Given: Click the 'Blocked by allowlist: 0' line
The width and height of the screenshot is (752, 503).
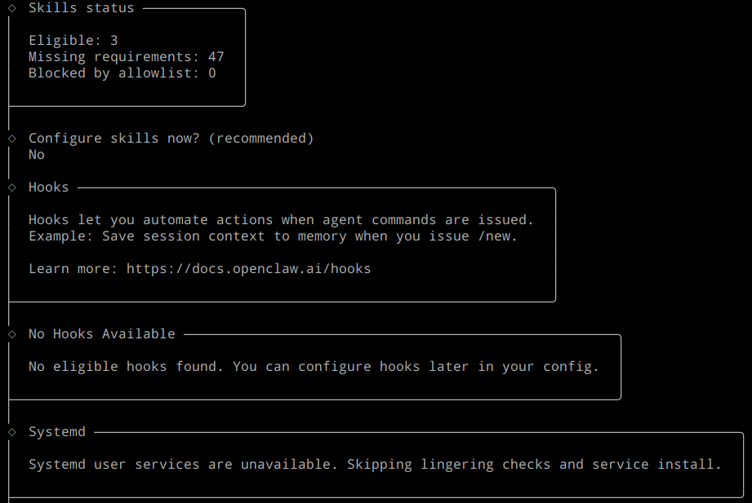Looking at the screenshot, I should coord(122,73).
